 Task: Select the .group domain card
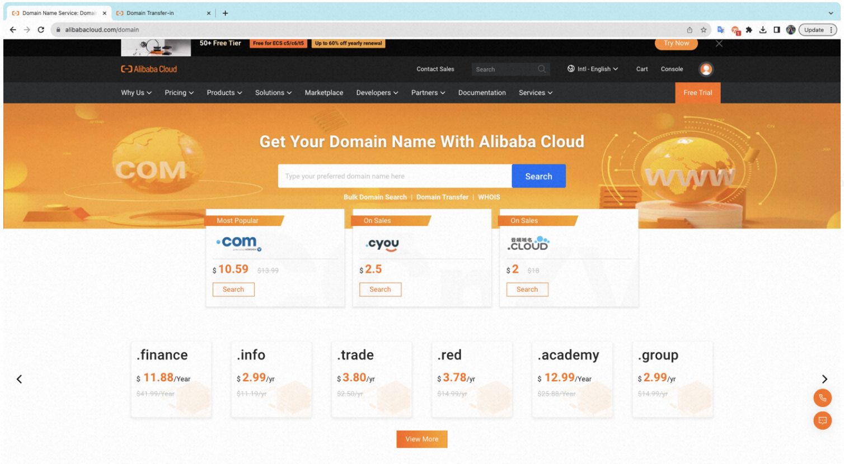(673, 379)
